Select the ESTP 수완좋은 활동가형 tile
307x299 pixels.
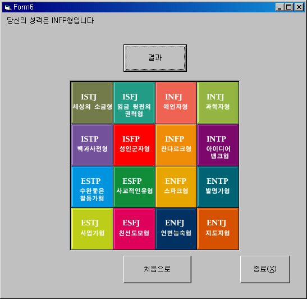[92, 187]
